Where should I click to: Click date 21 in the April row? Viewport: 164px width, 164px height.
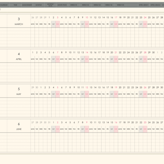(x=116, y=52)
